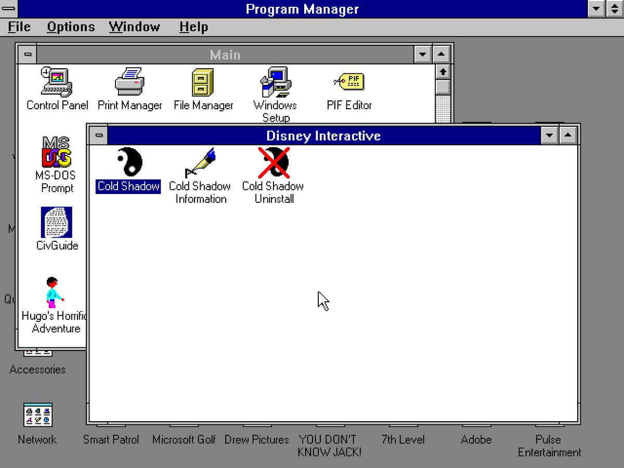Click the Smart Patrol group label
This screenshot has height=468, width=624.
pyautogui.click(x=111, y=440)
